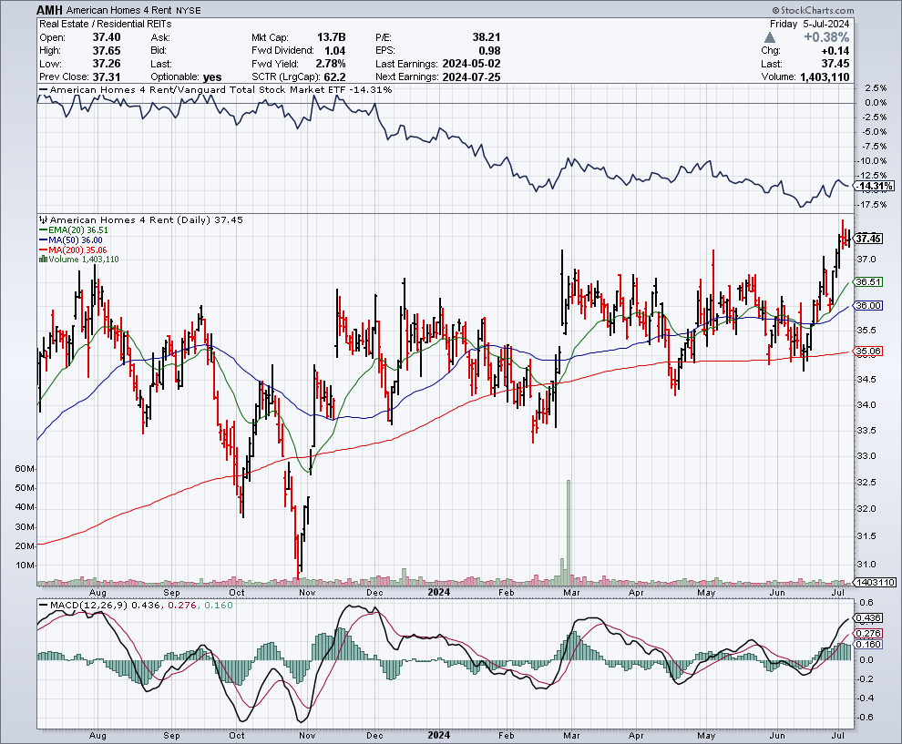This screenshot has height=744, width=902.
Task: Click the Chg value +0.14
Action: pyautogui.click(x=835, y=51)
